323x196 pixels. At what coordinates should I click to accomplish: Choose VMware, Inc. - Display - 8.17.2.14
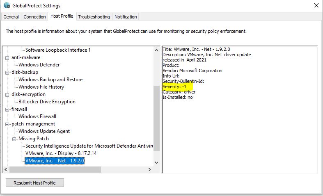pyautogui.click(x=61, y=153)
